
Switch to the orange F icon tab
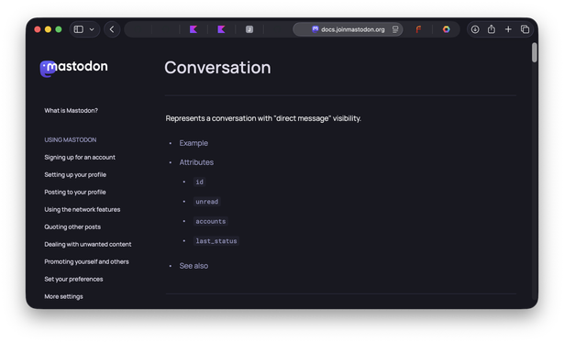tap(418, 29)
